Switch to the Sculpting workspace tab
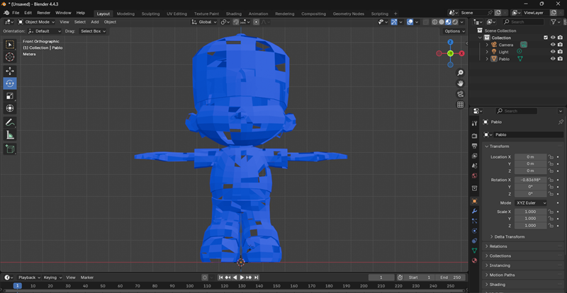This screenshot has height=293, width=567. point(150,13)
